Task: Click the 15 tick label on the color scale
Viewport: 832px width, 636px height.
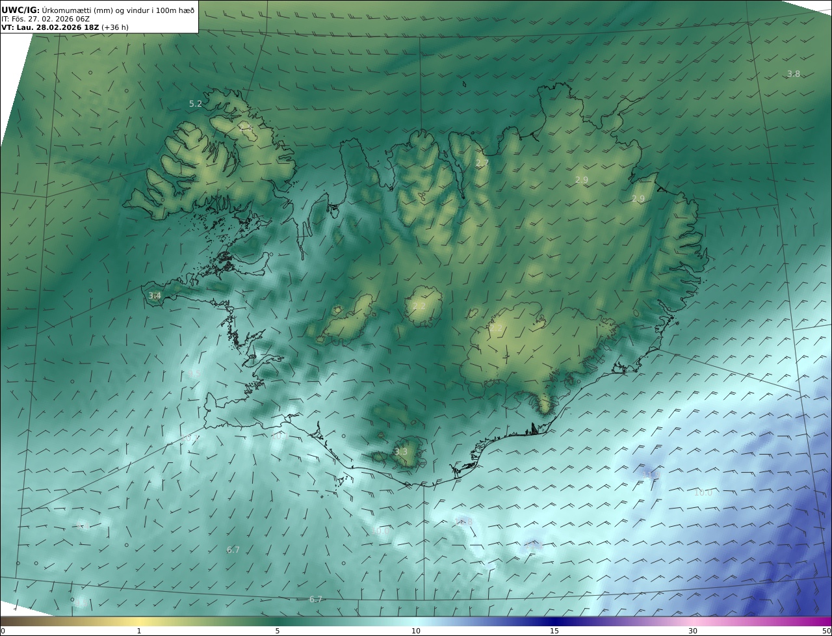Action: pos(554,631)
